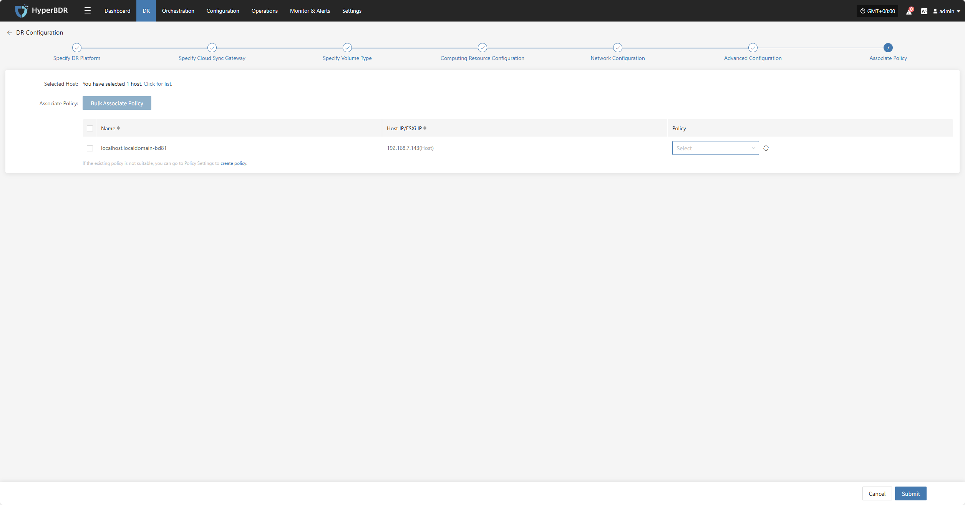Open GMT+08:00 timezone selector
The width and height of the screenshot is (965, 505).
(877, 11)
